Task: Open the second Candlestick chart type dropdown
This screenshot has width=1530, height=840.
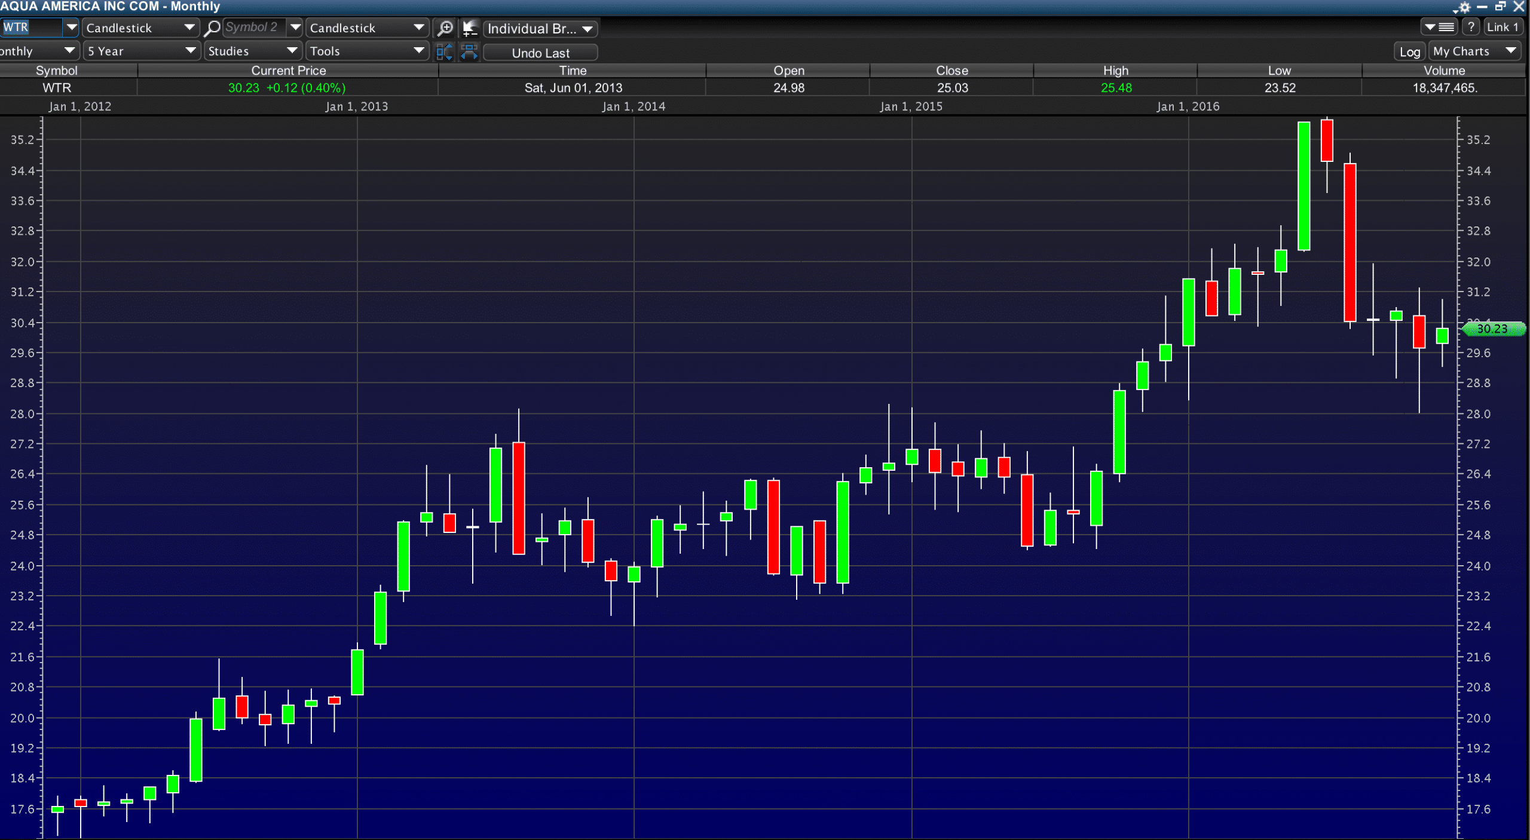Action: point(367,27)
